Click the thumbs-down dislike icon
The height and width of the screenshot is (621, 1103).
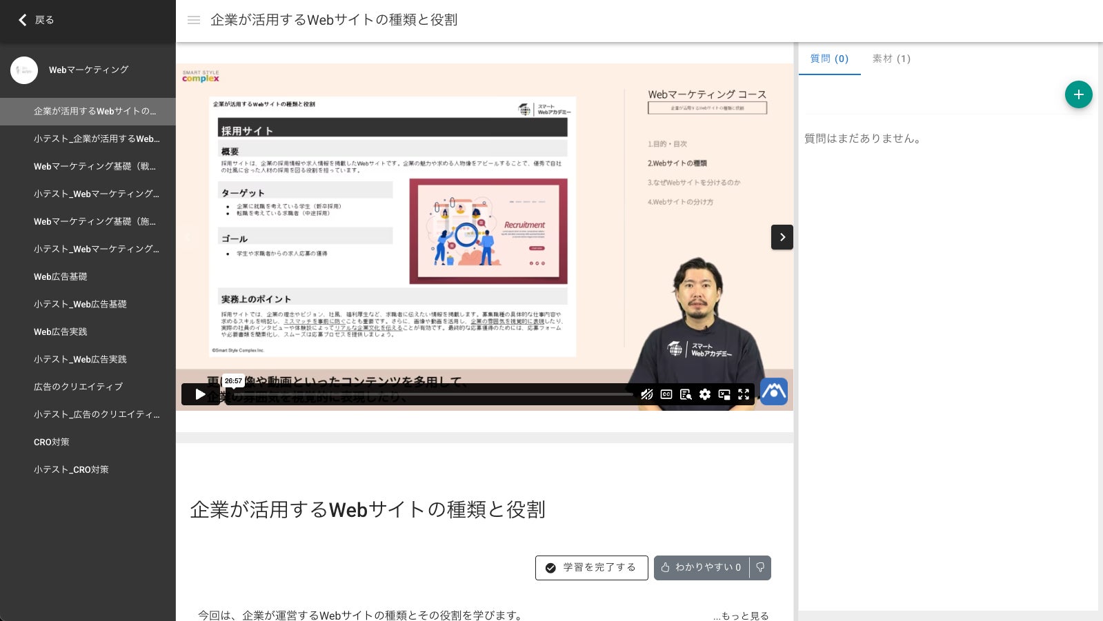(x=760, y=568)
